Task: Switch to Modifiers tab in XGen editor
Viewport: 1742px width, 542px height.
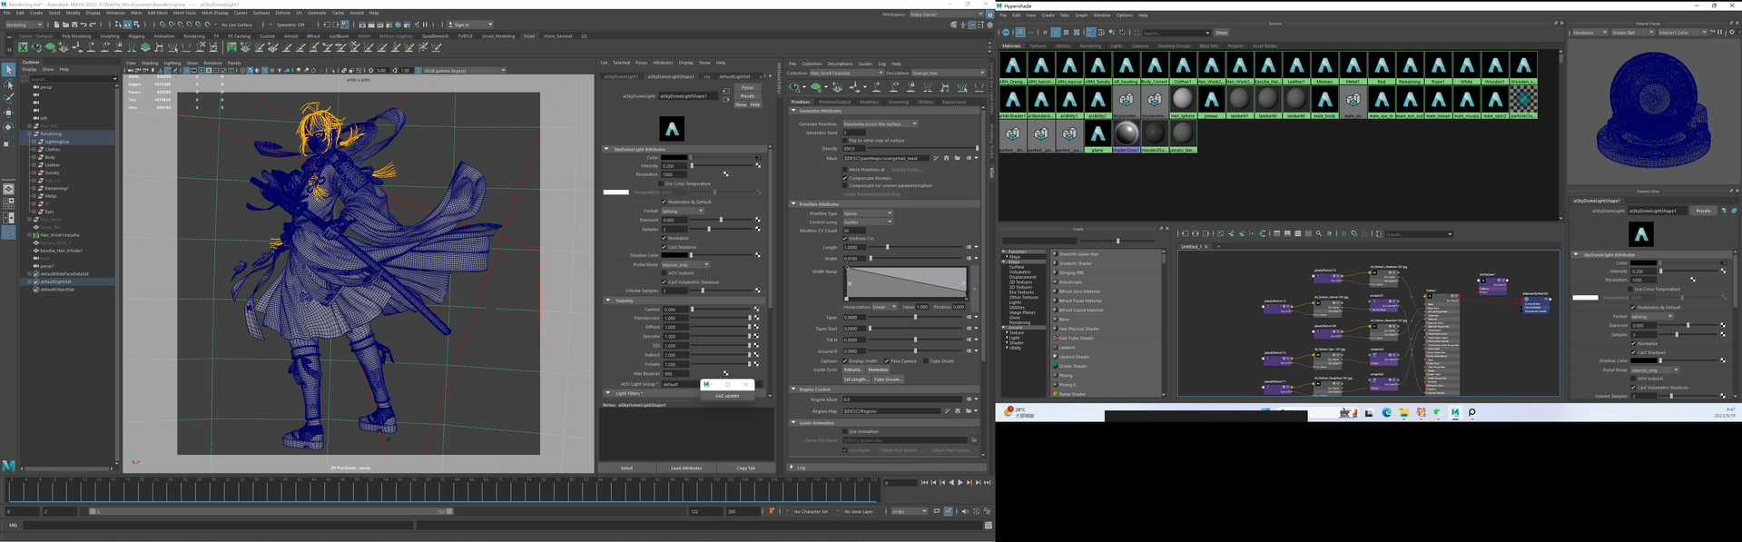Action: point(870,102)
